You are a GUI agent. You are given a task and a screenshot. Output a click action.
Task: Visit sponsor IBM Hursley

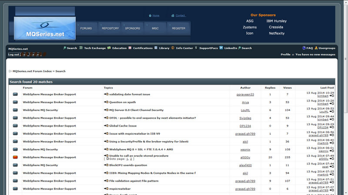click(277, 21)
